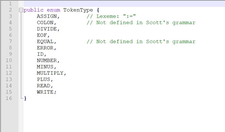Click line number 2 in the gutter
The image size is (225, 132).
10,10
